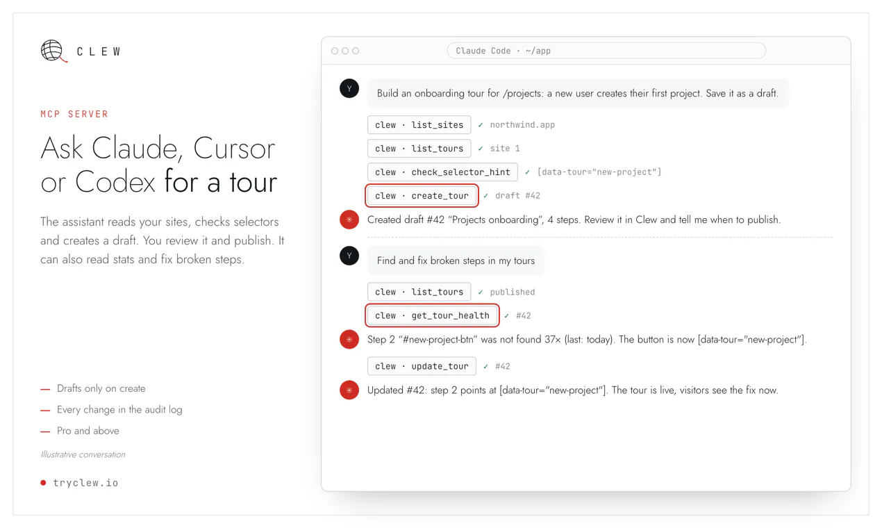Select the clew · get_tour_health tool chip
Viewport: 882px width, 528px height.
pyautogui.click(x=432, y=316)
